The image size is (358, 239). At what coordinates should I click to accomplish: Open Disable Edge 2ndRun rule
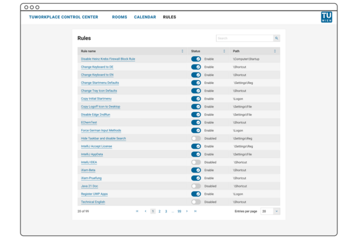coord(95,115)
